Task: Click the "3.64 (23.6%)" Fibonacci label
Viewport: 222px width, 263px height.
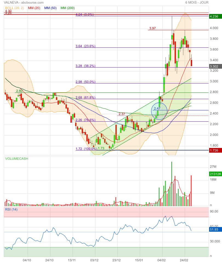Action: (x=86, y=46)
